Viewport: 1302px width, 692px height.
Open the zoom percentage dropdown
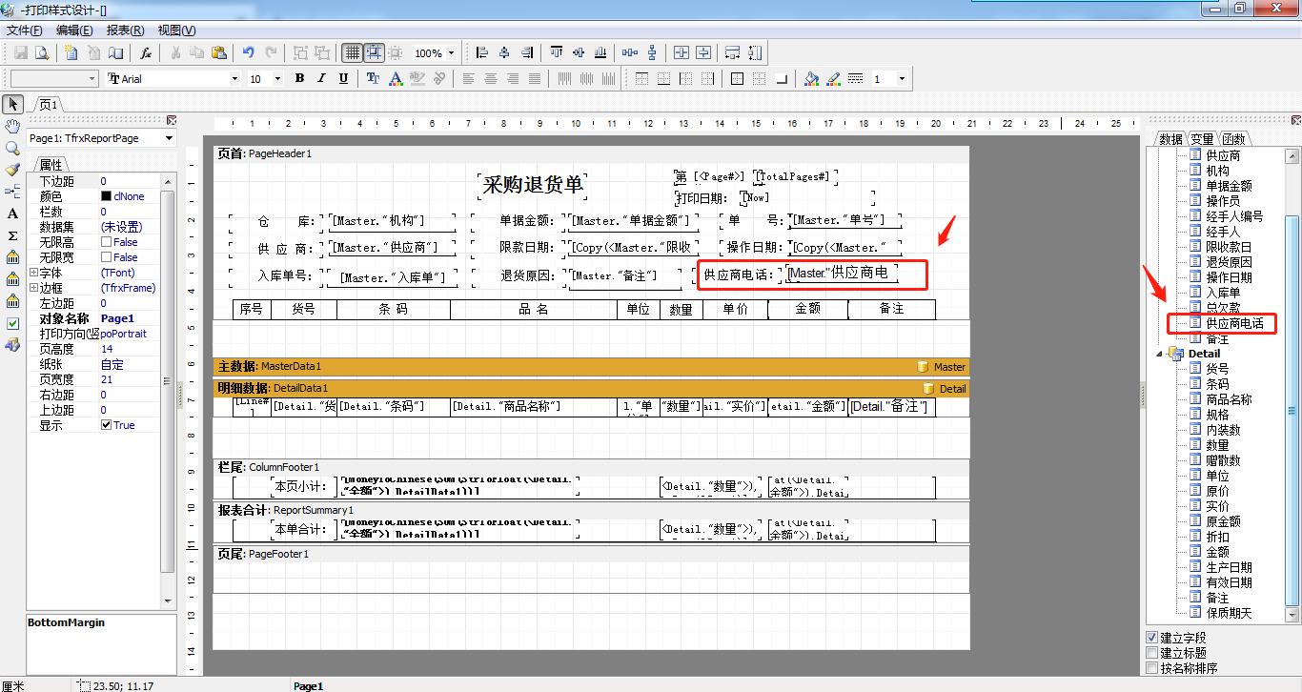point(451,53)
